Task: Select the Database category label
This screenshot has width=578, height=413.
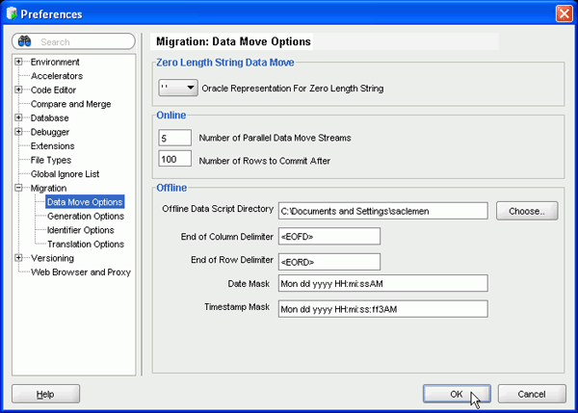Action: tap(50, 117)
